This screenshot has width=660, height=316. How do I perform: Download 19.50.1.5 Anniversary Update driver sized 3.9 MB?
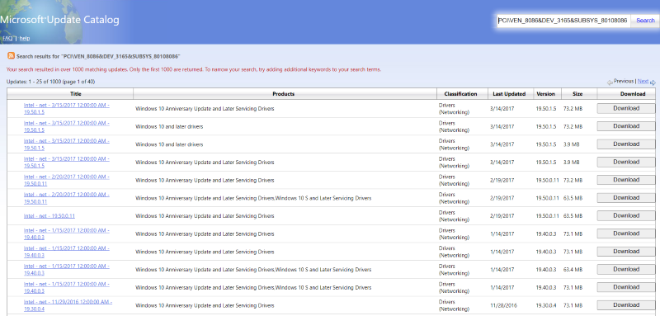[626, 162]
